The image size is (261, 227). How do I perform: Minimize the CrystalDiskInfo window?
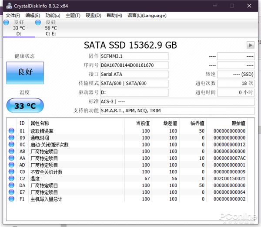[215, 6]
